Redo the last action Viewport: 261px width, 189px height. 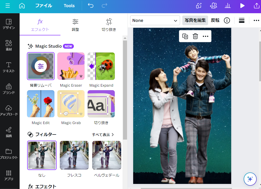click(104, 6)
